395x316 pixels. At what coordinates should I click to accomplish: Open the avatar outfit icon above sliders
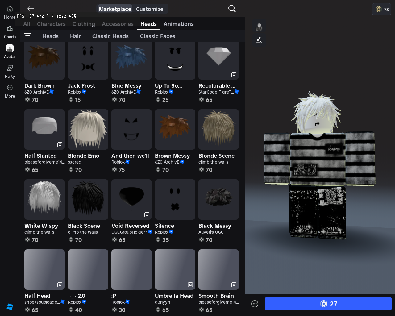coord(259,27)
